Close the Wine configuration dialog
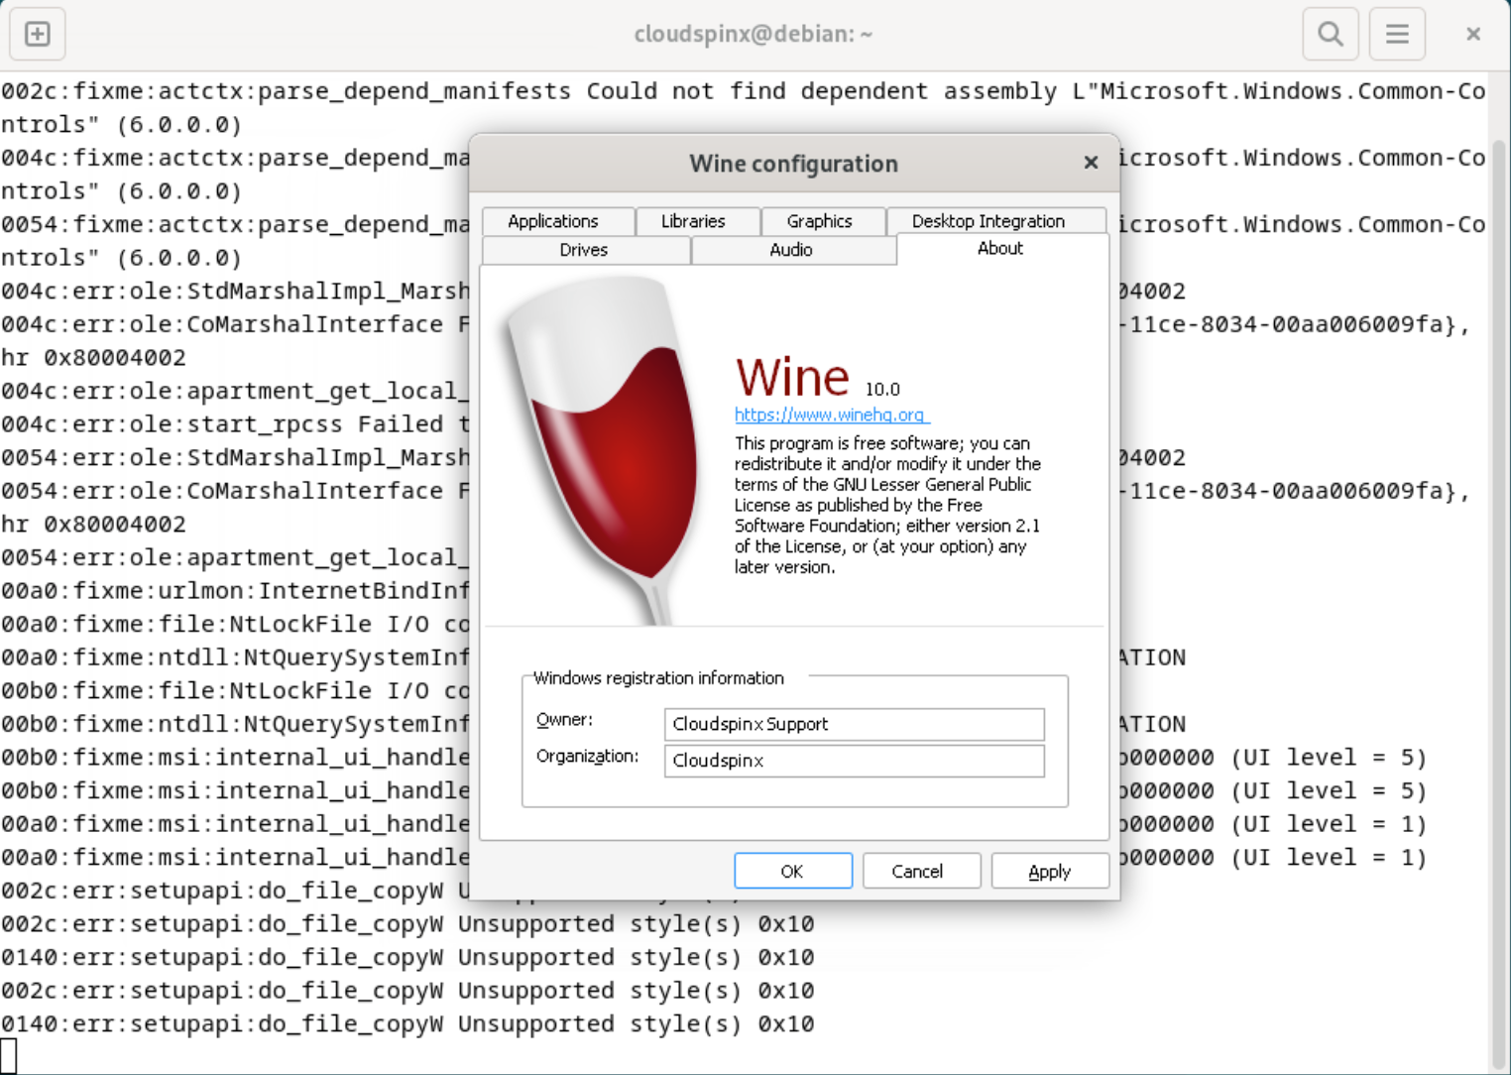 pos(1090,163)
